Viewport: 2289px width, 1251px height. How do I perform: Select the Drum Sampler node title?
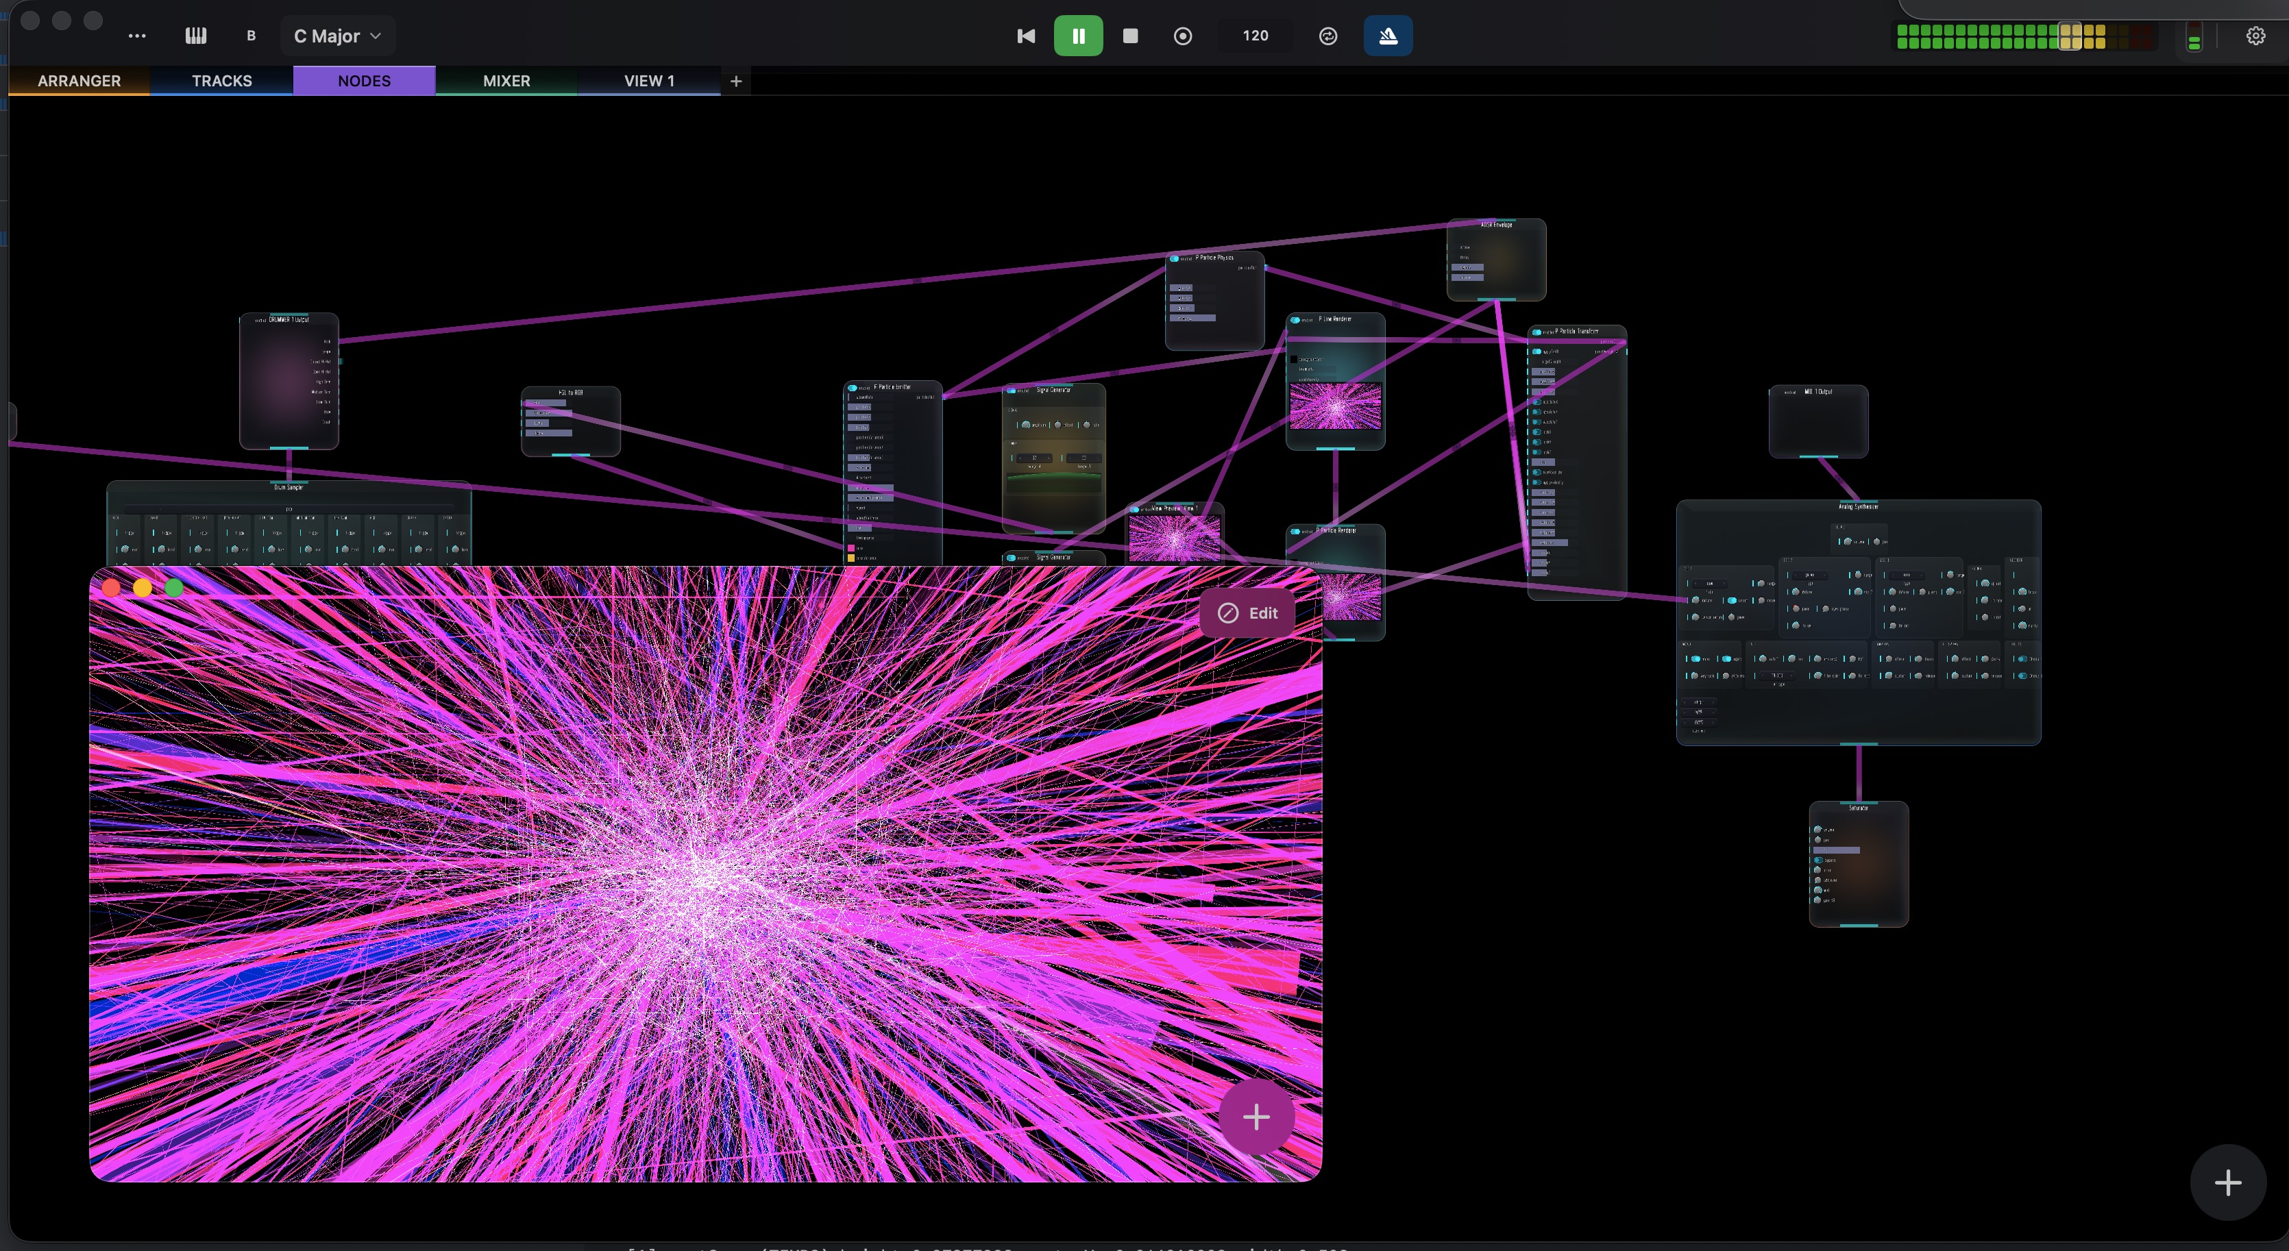tap(289, 487)
